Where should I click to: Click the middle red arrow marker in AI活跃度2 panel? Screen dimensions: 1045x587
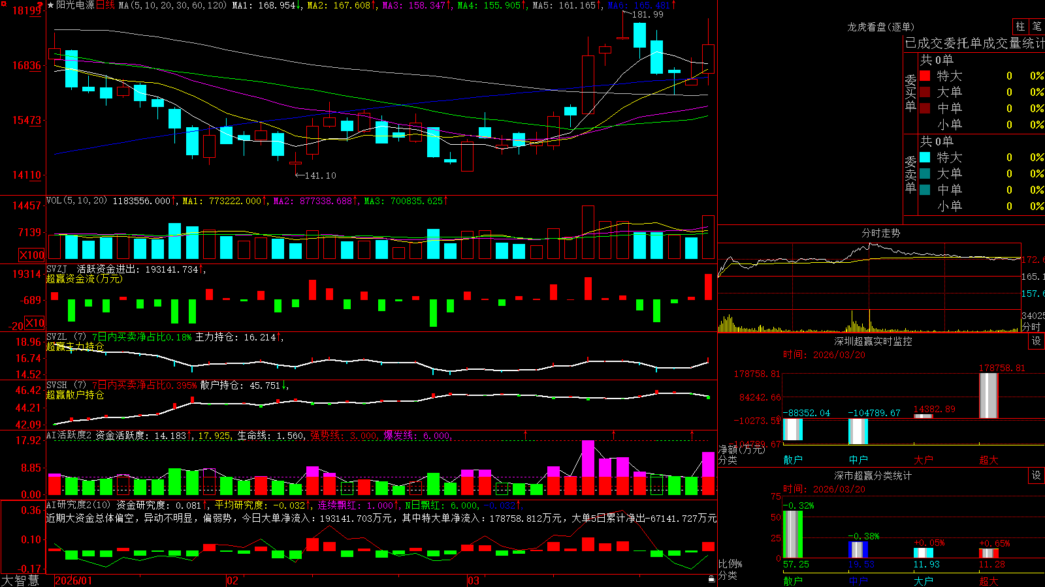(613, 434)
